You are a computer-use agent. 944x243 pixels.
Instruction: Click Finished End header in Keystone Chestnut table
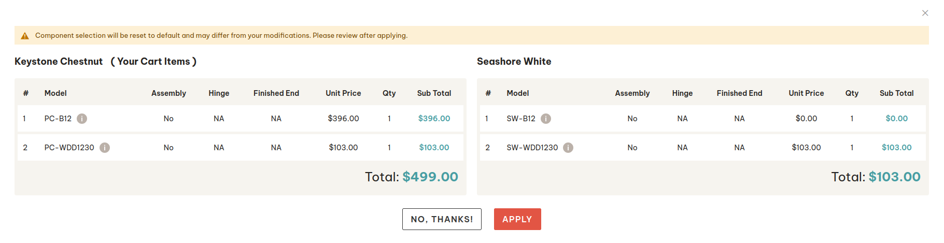[276, 93]
